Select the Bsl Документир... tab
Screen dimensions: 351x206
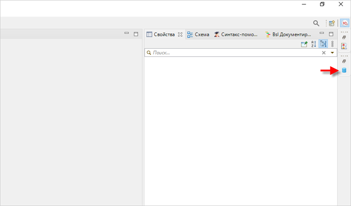(288, 34)
